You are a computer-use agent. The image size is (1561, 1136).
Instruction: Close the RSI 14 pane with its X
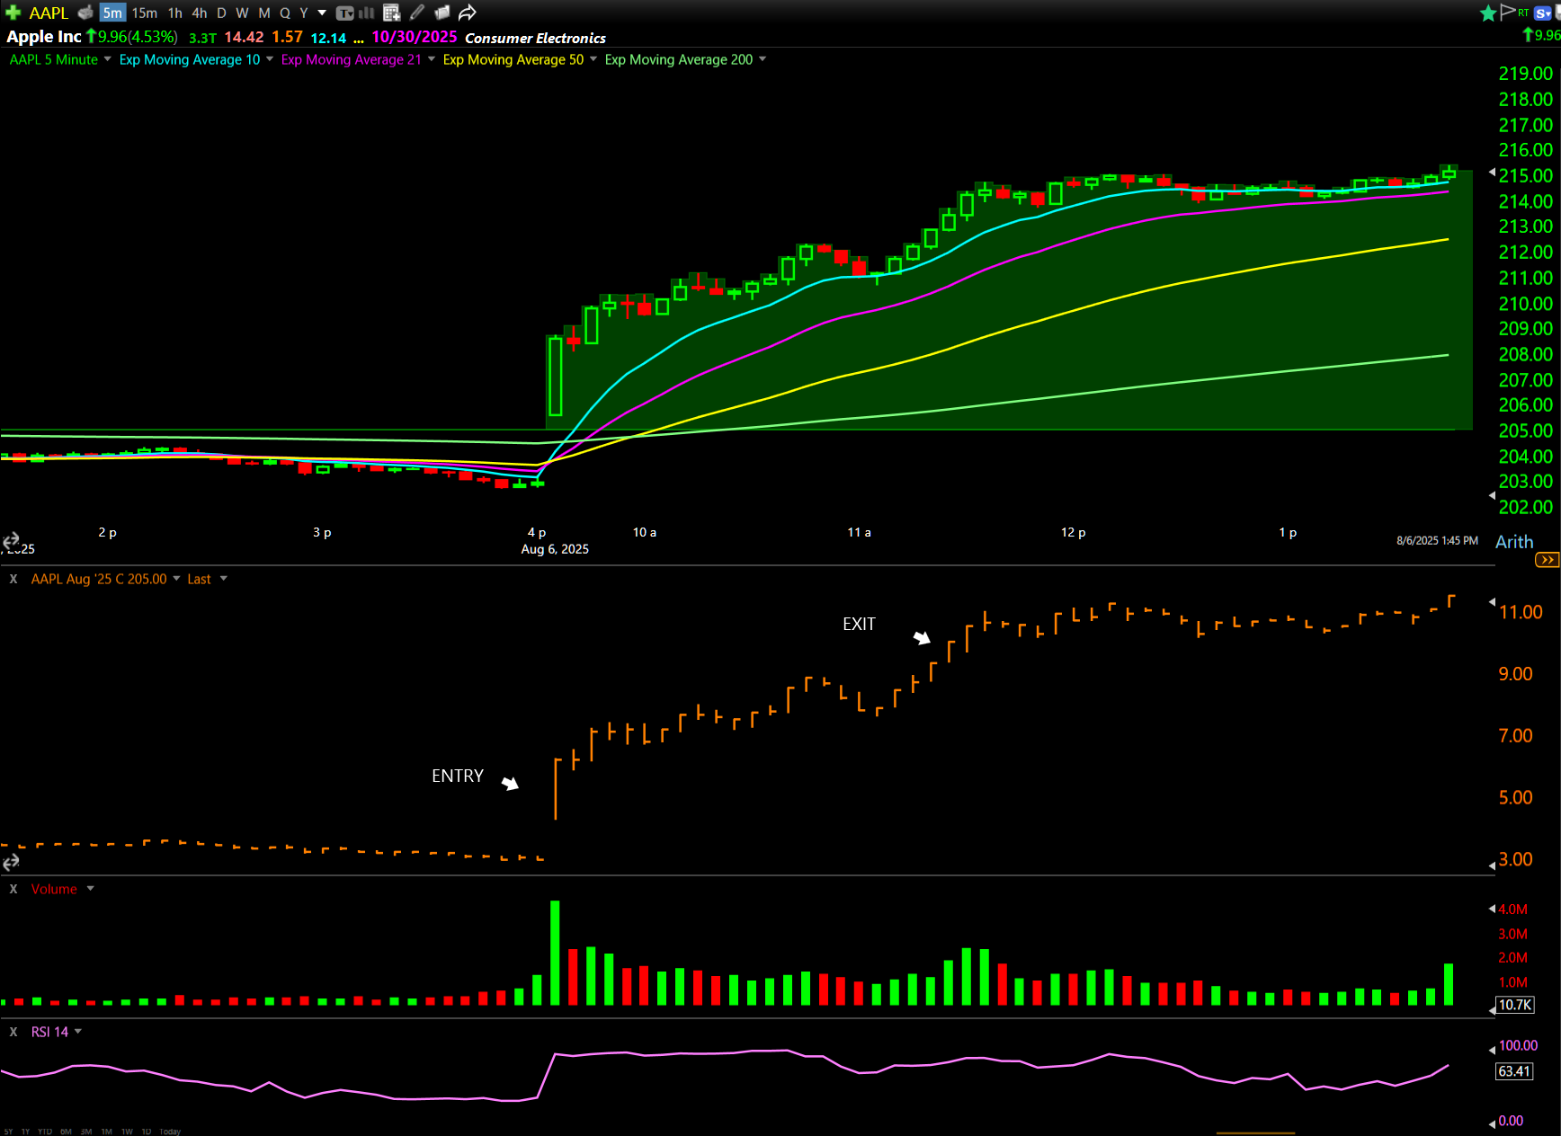tap(13, 1032)
